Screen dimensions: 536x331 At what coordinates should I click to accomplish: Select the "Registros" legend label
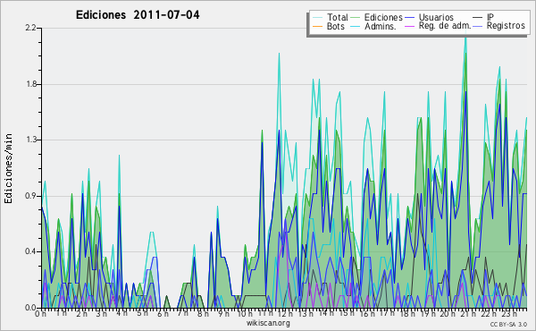[x=506, y=26]
